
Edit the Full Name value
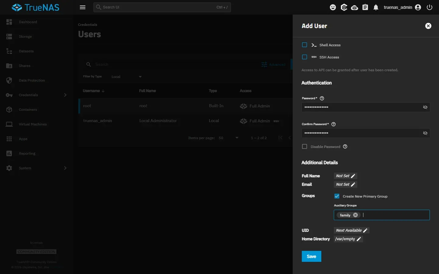345,176
